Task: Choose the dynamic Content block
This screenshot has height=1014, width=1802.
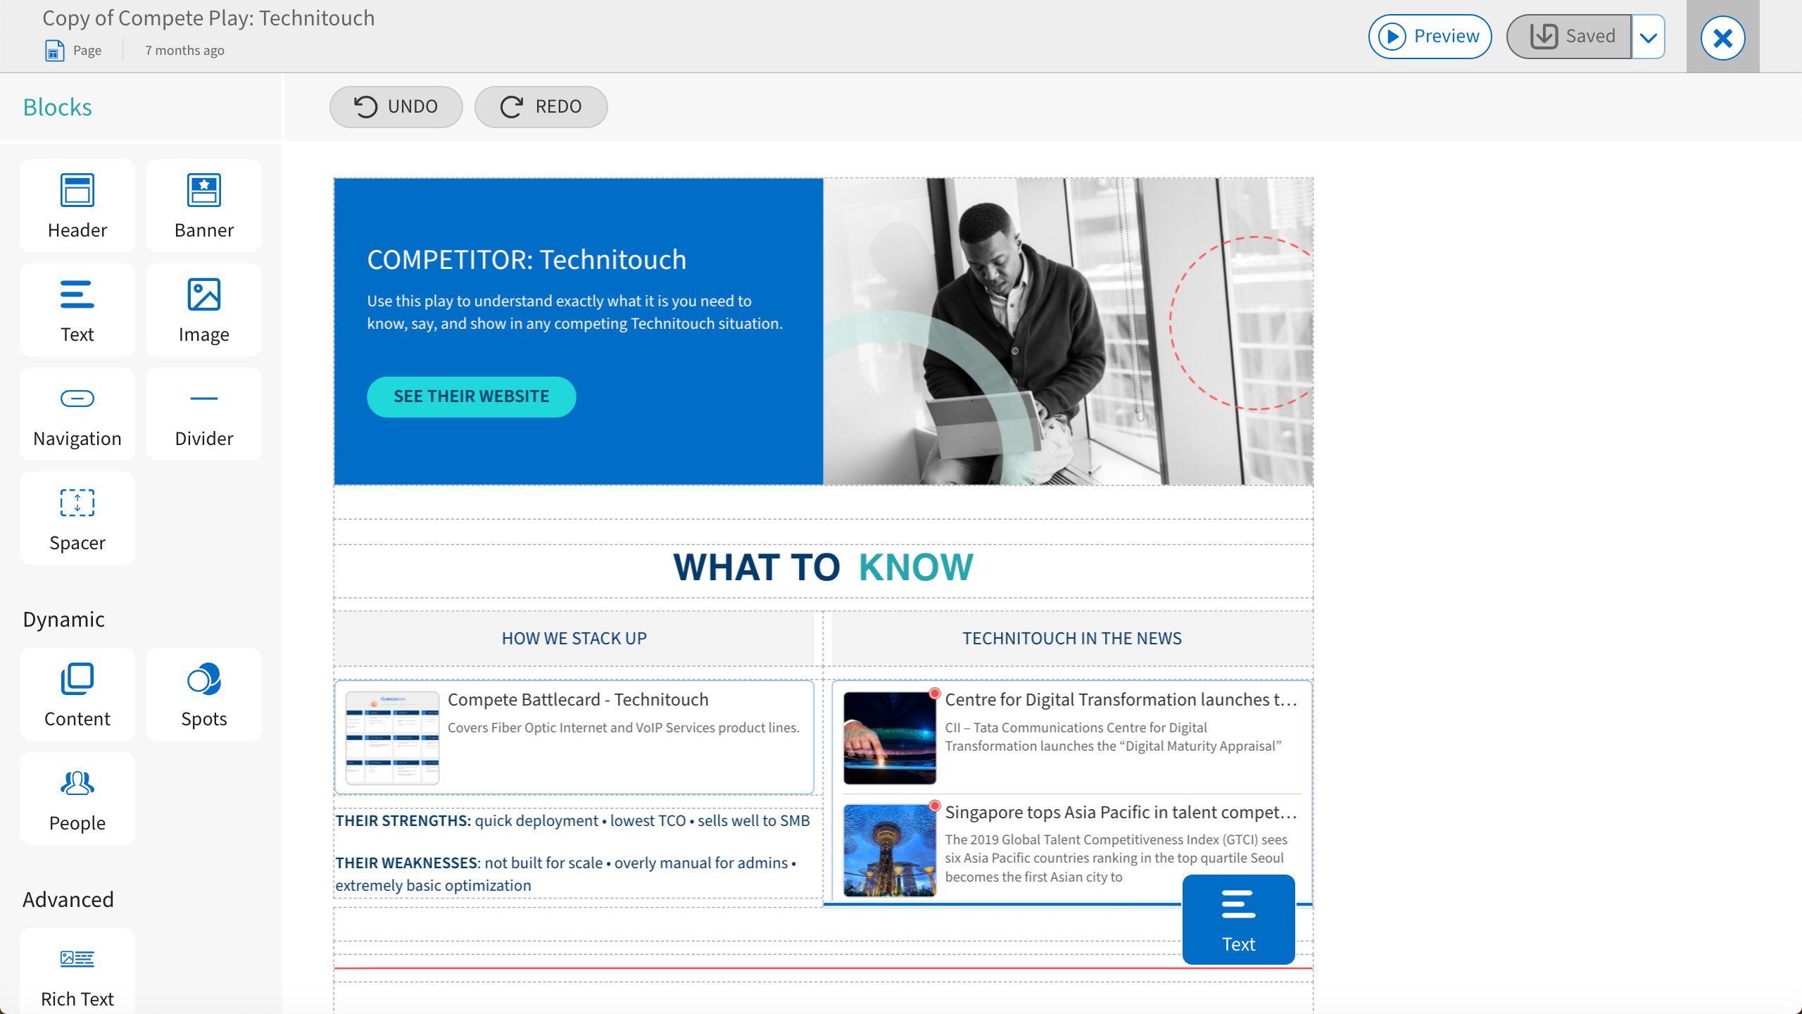Action: [x=77, y=694]
